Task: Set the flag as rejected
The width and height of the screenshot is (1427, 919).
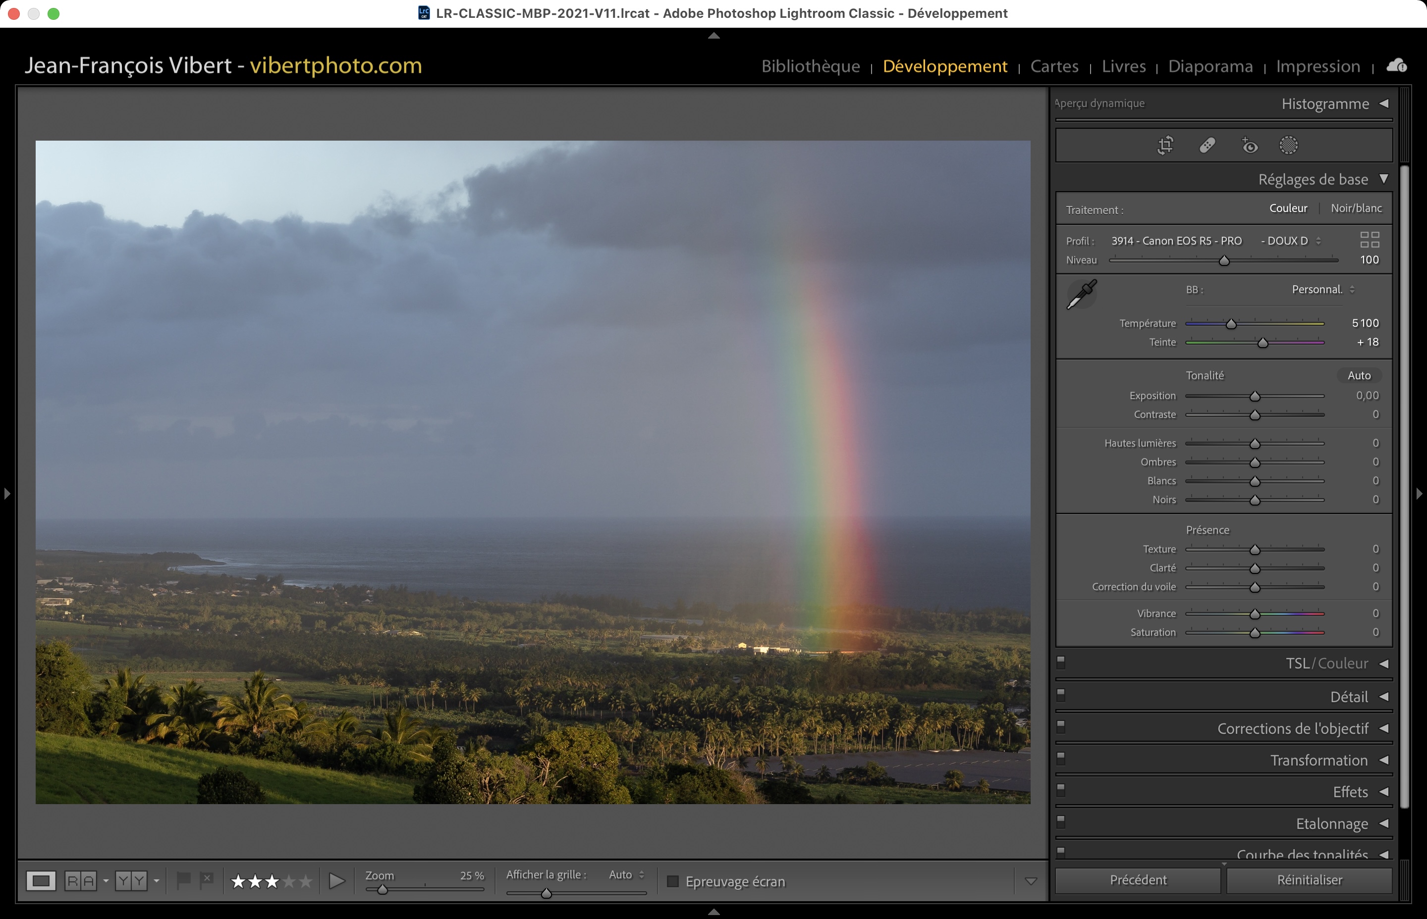Action: pos(207,879)
